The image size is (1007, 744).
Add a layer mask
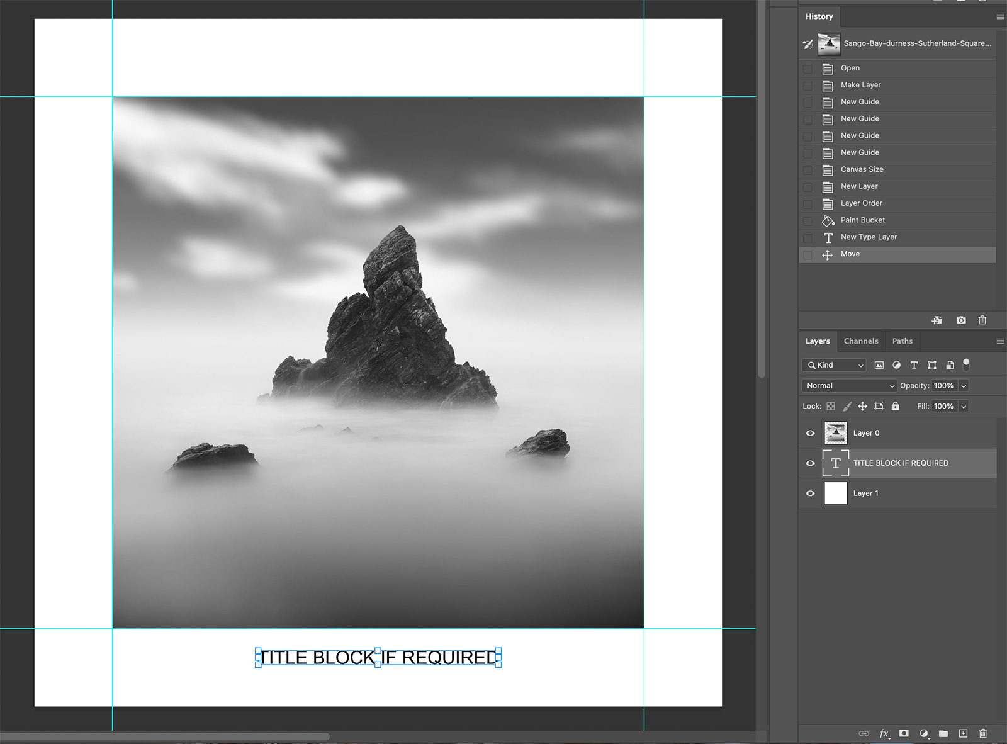tap(904, 733)
